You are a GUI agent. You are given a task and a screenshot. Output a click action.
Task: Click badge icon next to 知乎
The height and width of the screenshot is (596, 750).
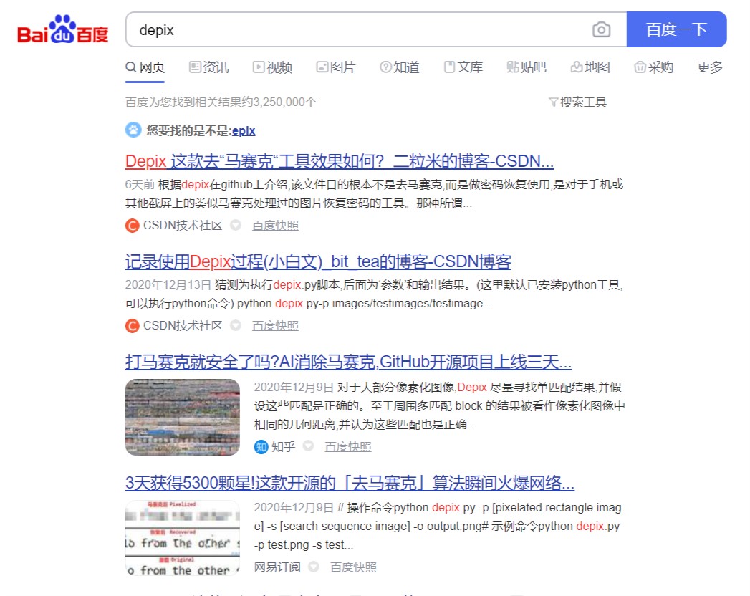pos(308,446)
